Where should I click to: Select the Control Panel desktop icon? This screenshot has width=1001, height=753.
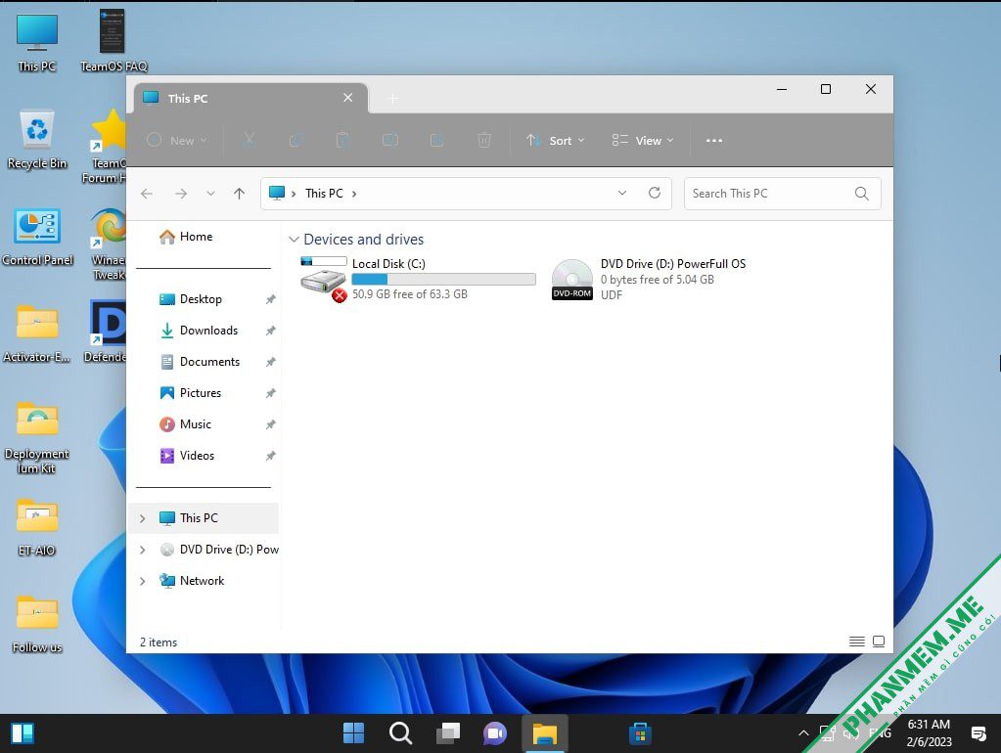tap(37, 238)
